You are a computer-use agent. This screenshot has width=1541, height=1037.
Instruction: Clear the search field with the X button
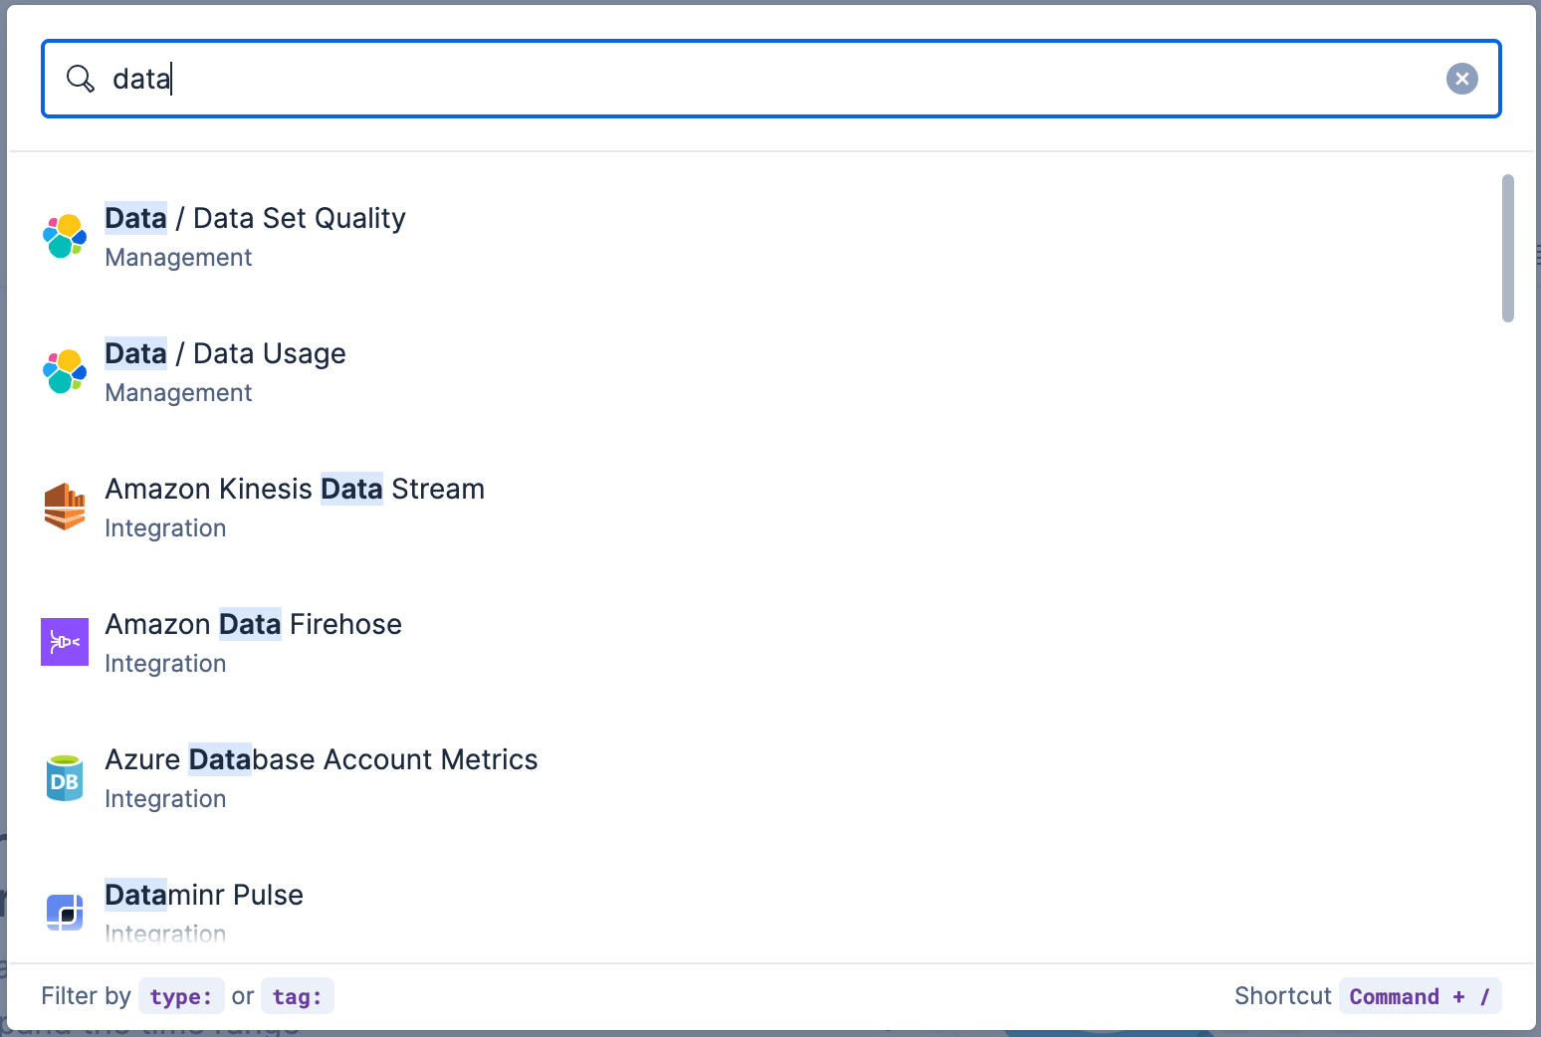pyautogui.click(x=1461, y=79)
